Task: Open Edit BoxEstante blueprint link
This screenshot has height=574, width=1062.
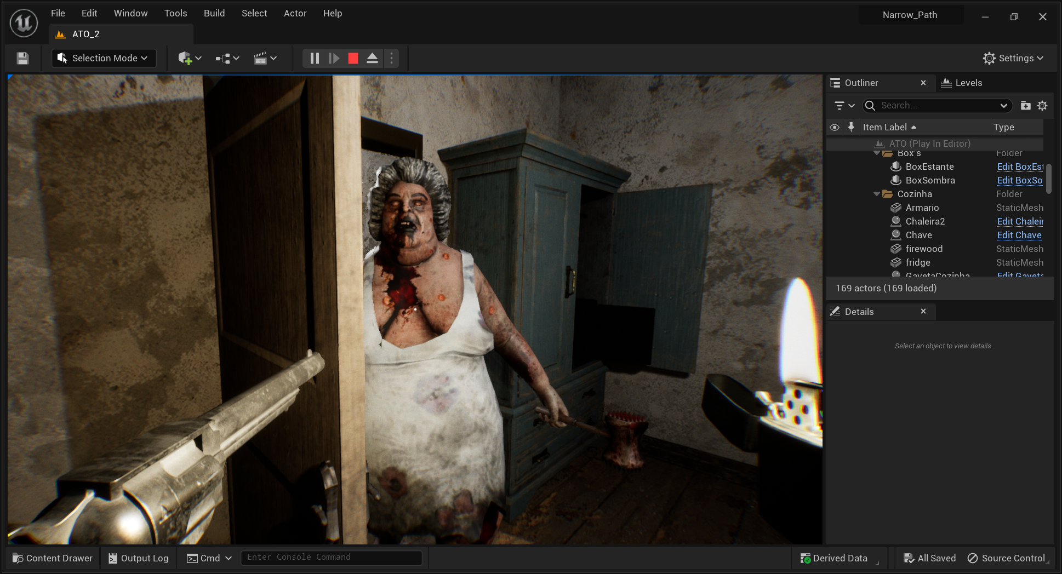Action: tap(1020, 167)
